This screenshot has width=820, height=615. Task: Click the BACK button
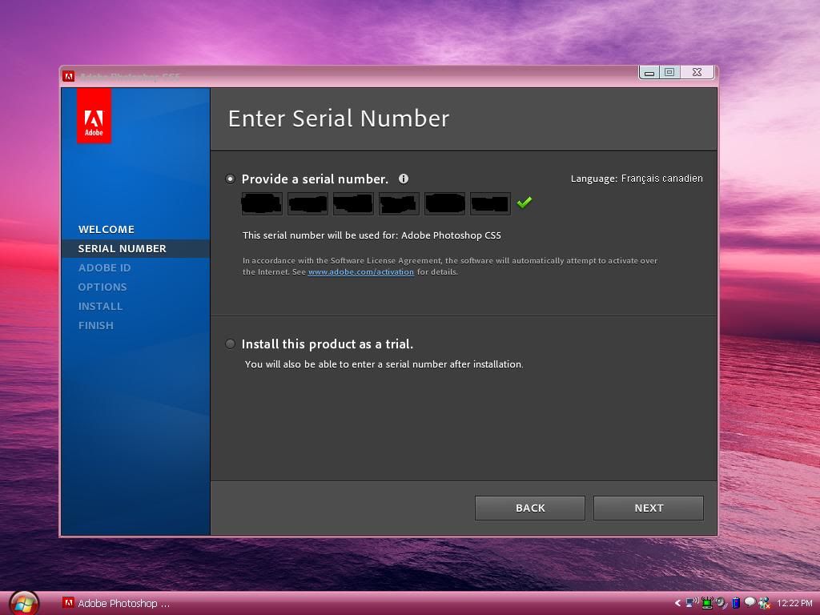pyautogui.click(x=530, y=508)
